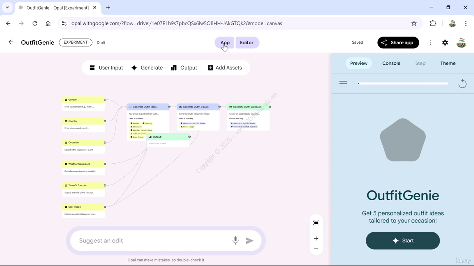This screenshot has height=266, width=474.
Task: Click the microphone icon in the edit box
Action: pyautogui.click(x=235, y=241)
